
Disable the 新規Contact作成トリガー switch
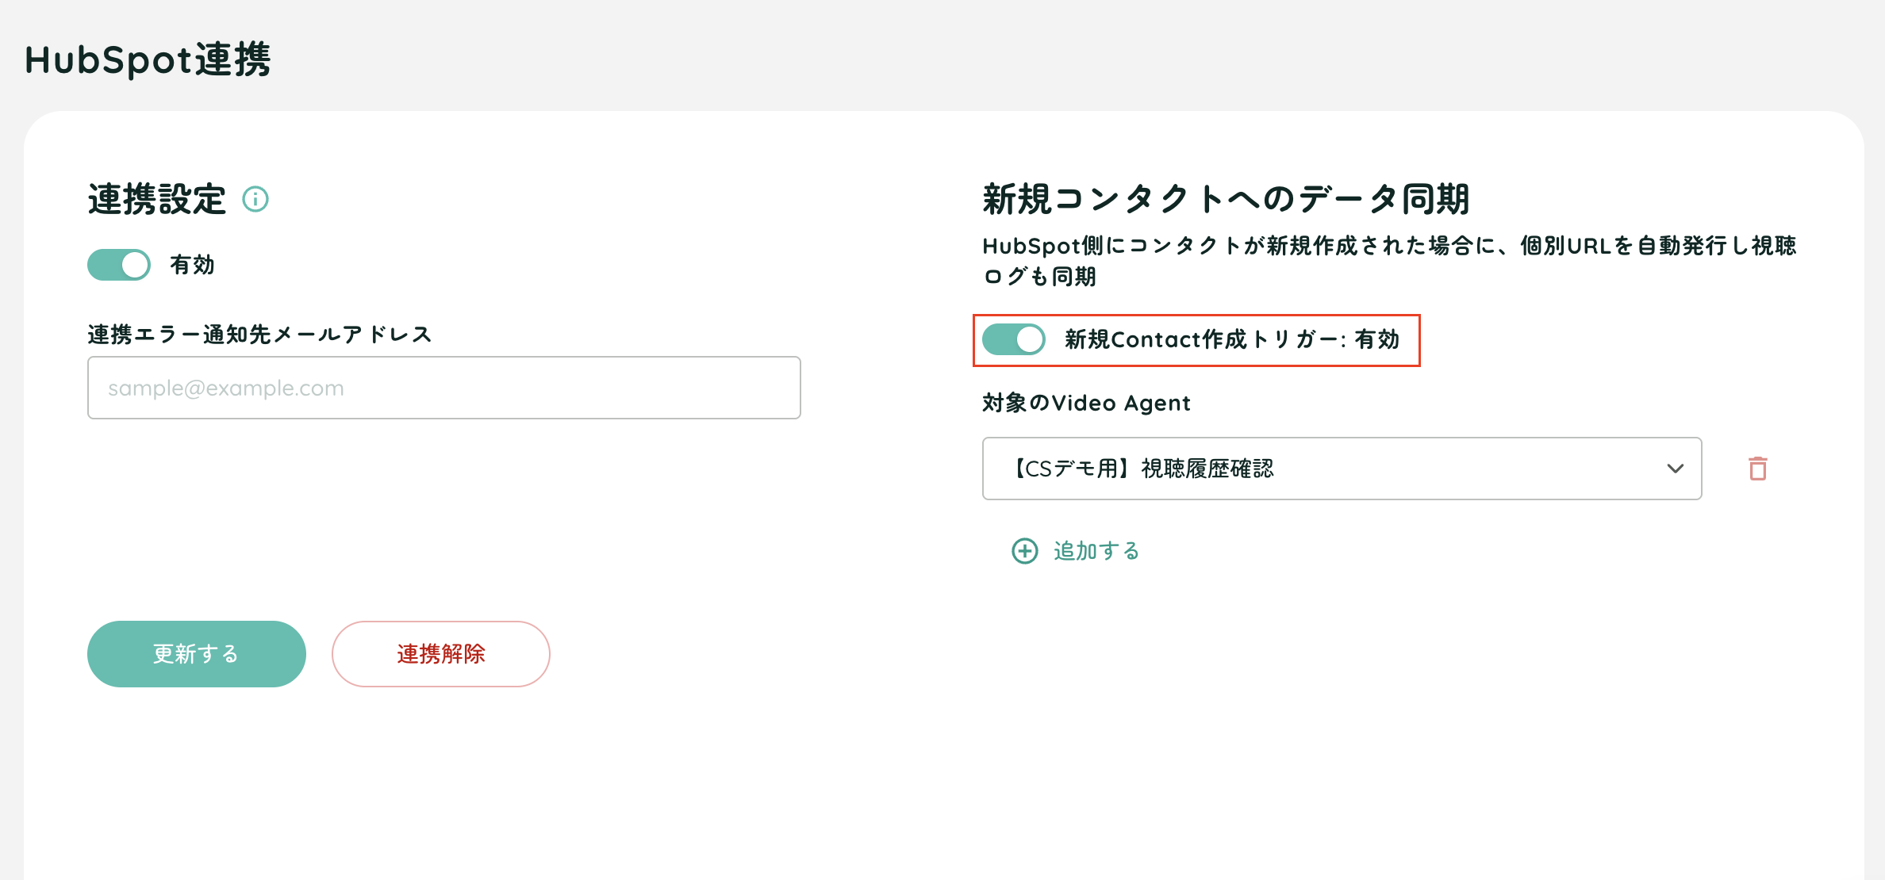[1014, 339]
